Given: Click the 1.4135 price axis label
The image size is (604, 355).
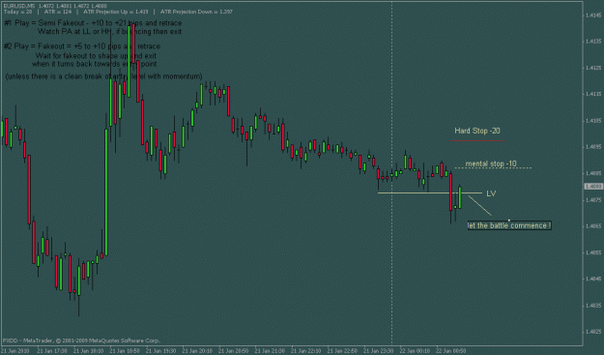Looking at the screenshot, I should pyautogui.click(x=593, y=42).
